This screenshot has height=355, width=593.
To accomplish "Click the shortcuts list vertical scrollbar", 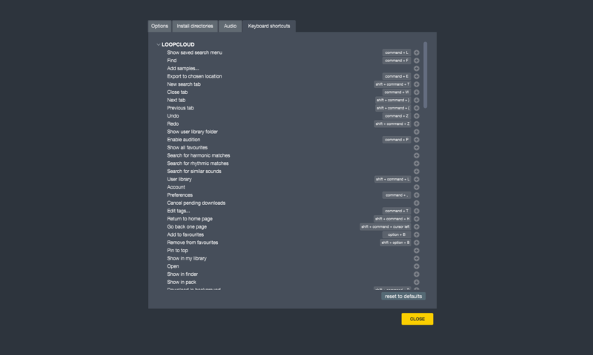I will [425, 74].
